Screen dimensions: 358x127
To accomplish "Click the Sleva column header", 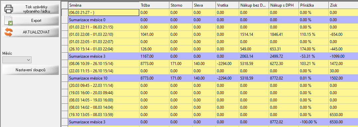I will coord(204,5).
